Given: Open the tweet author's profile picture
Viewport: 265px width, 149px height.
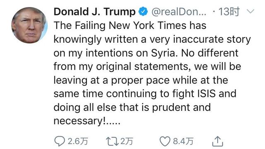Looking at the screenshot, I should pos(29,25).
